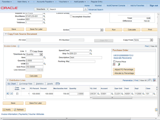Enable the Incomplete Voucher checkbox
Viewport: 160px width, 120px height.
[71, 16]
